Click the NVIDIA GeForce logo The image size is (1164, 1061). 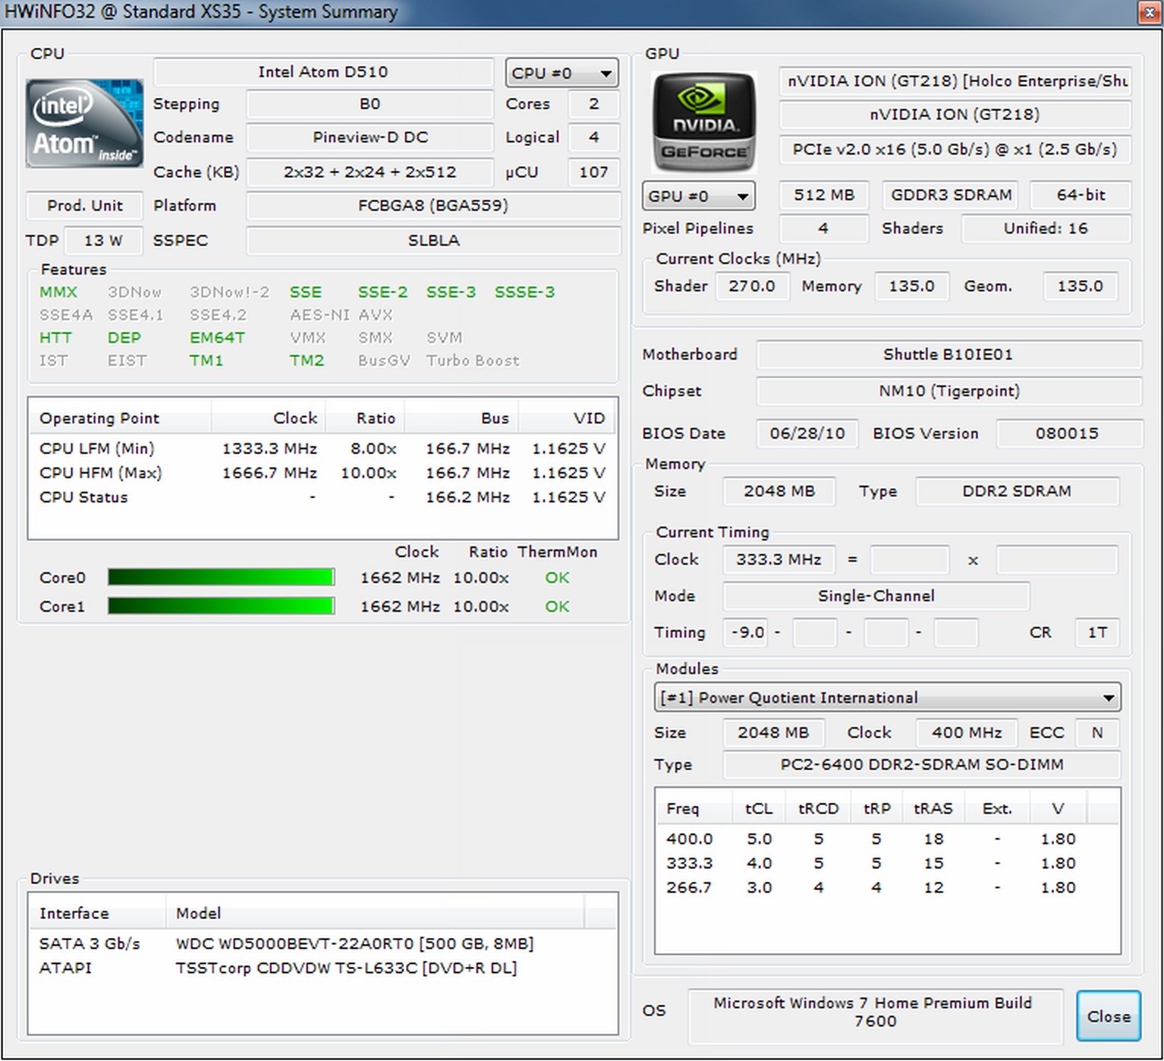pos(703,122)
